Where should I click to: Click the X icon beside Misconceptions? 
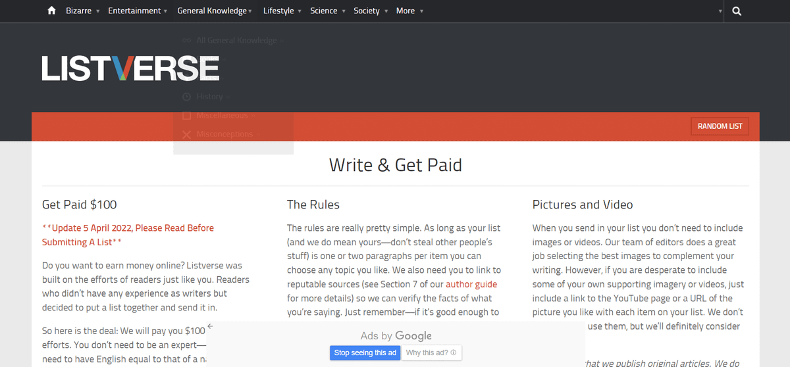pyautogui.click(x=186, y=134)
